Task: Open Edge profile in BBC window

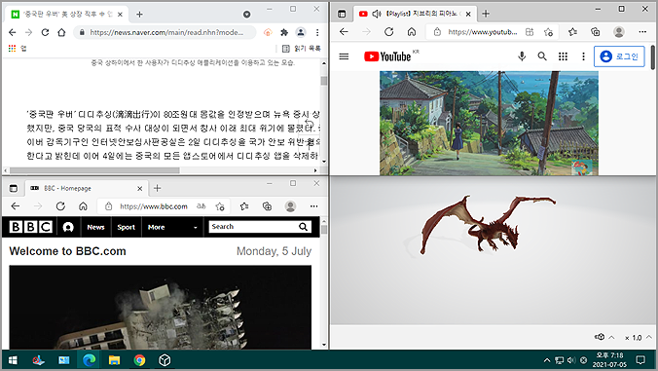Action: pos(290,206)
